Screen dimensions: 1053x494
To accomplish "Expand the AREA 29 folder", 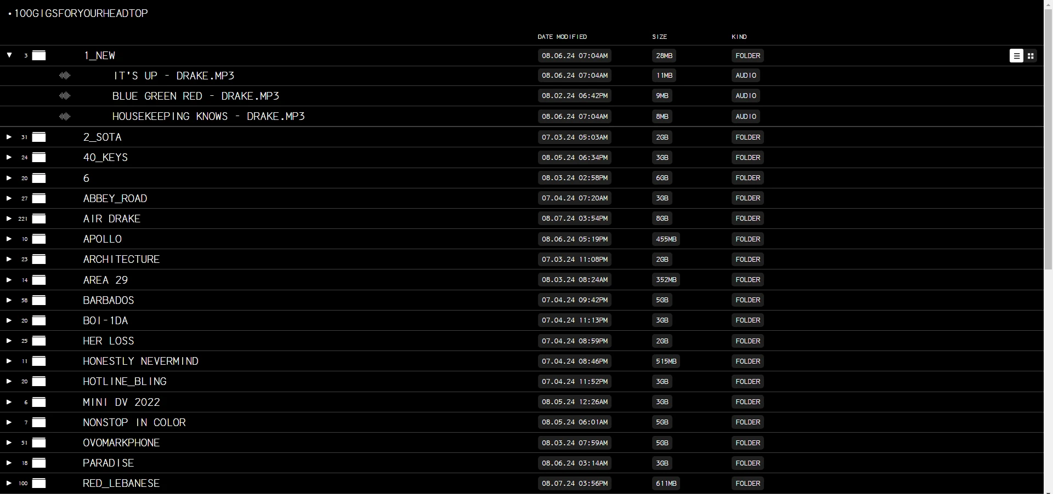I will tap(9, 280).
